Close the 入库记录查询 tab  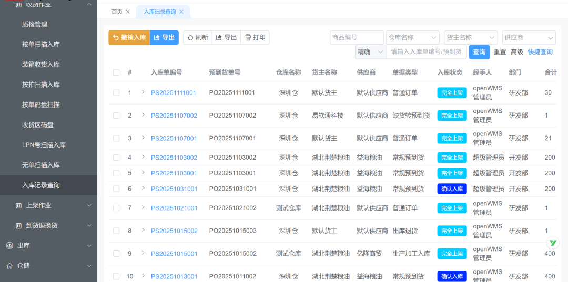pos(181,12)
